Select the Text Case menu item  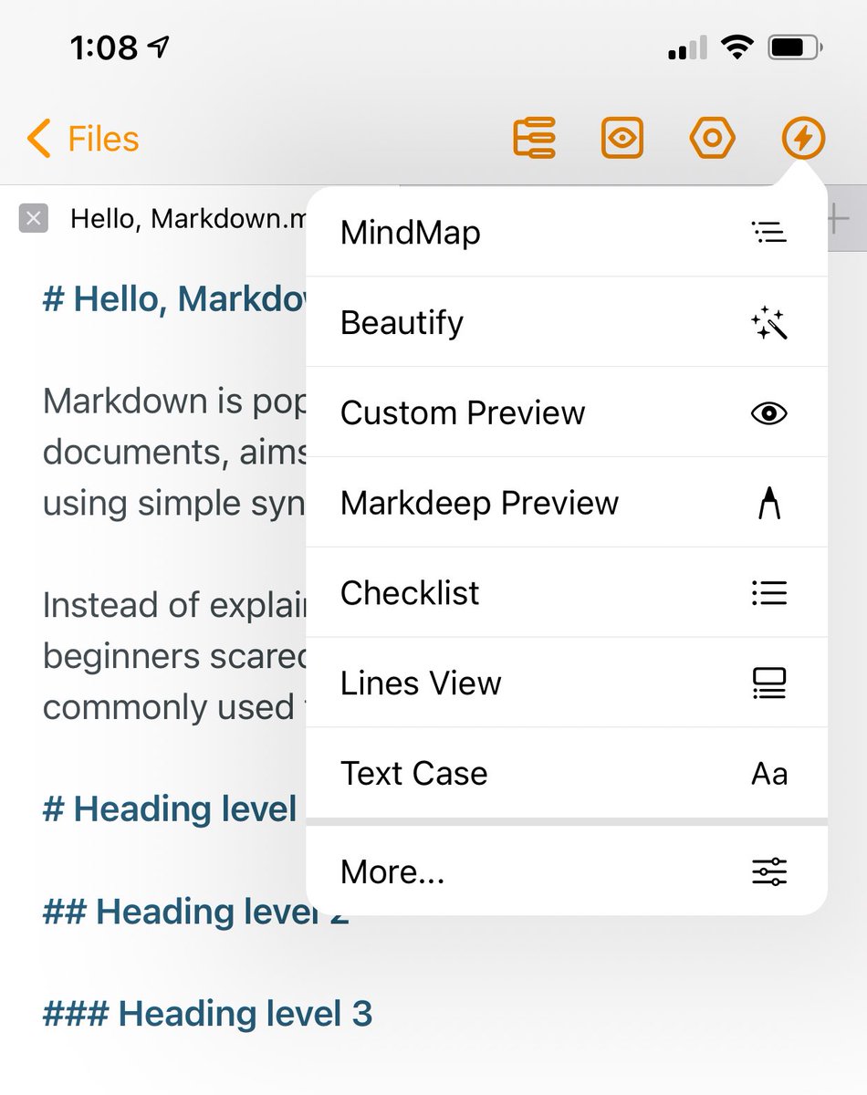point(567,773)
